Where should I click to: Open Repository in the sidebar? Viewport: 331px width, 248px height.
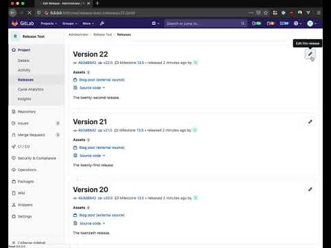click(x=27, y=112)
